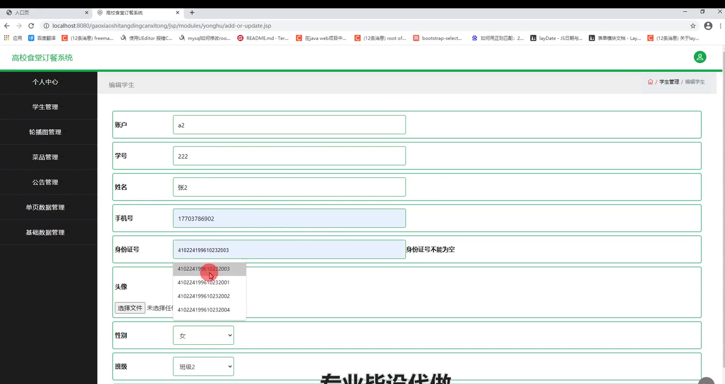Open a new browser tab
Screen dimensions: 725x384
click(192, 12)
